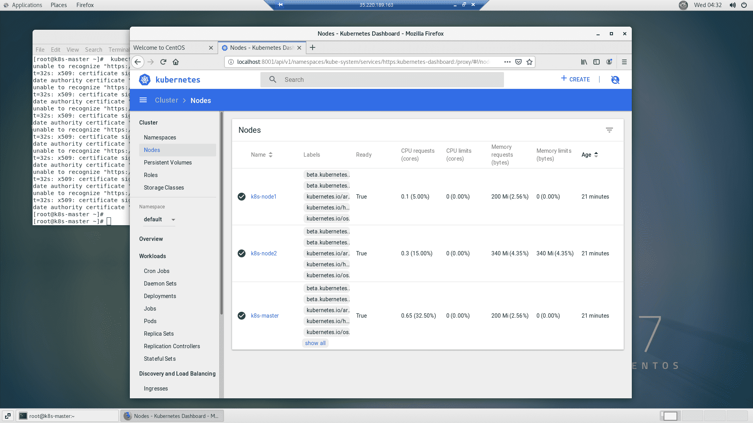Image resolution: width=753 pixels, height=423 pixels.
Task: Open Firefox library icon
Action: 584,62
